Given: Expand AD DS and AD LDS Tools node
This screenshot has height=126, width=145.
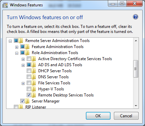Looking at the screenshot, I should (23, 65).
